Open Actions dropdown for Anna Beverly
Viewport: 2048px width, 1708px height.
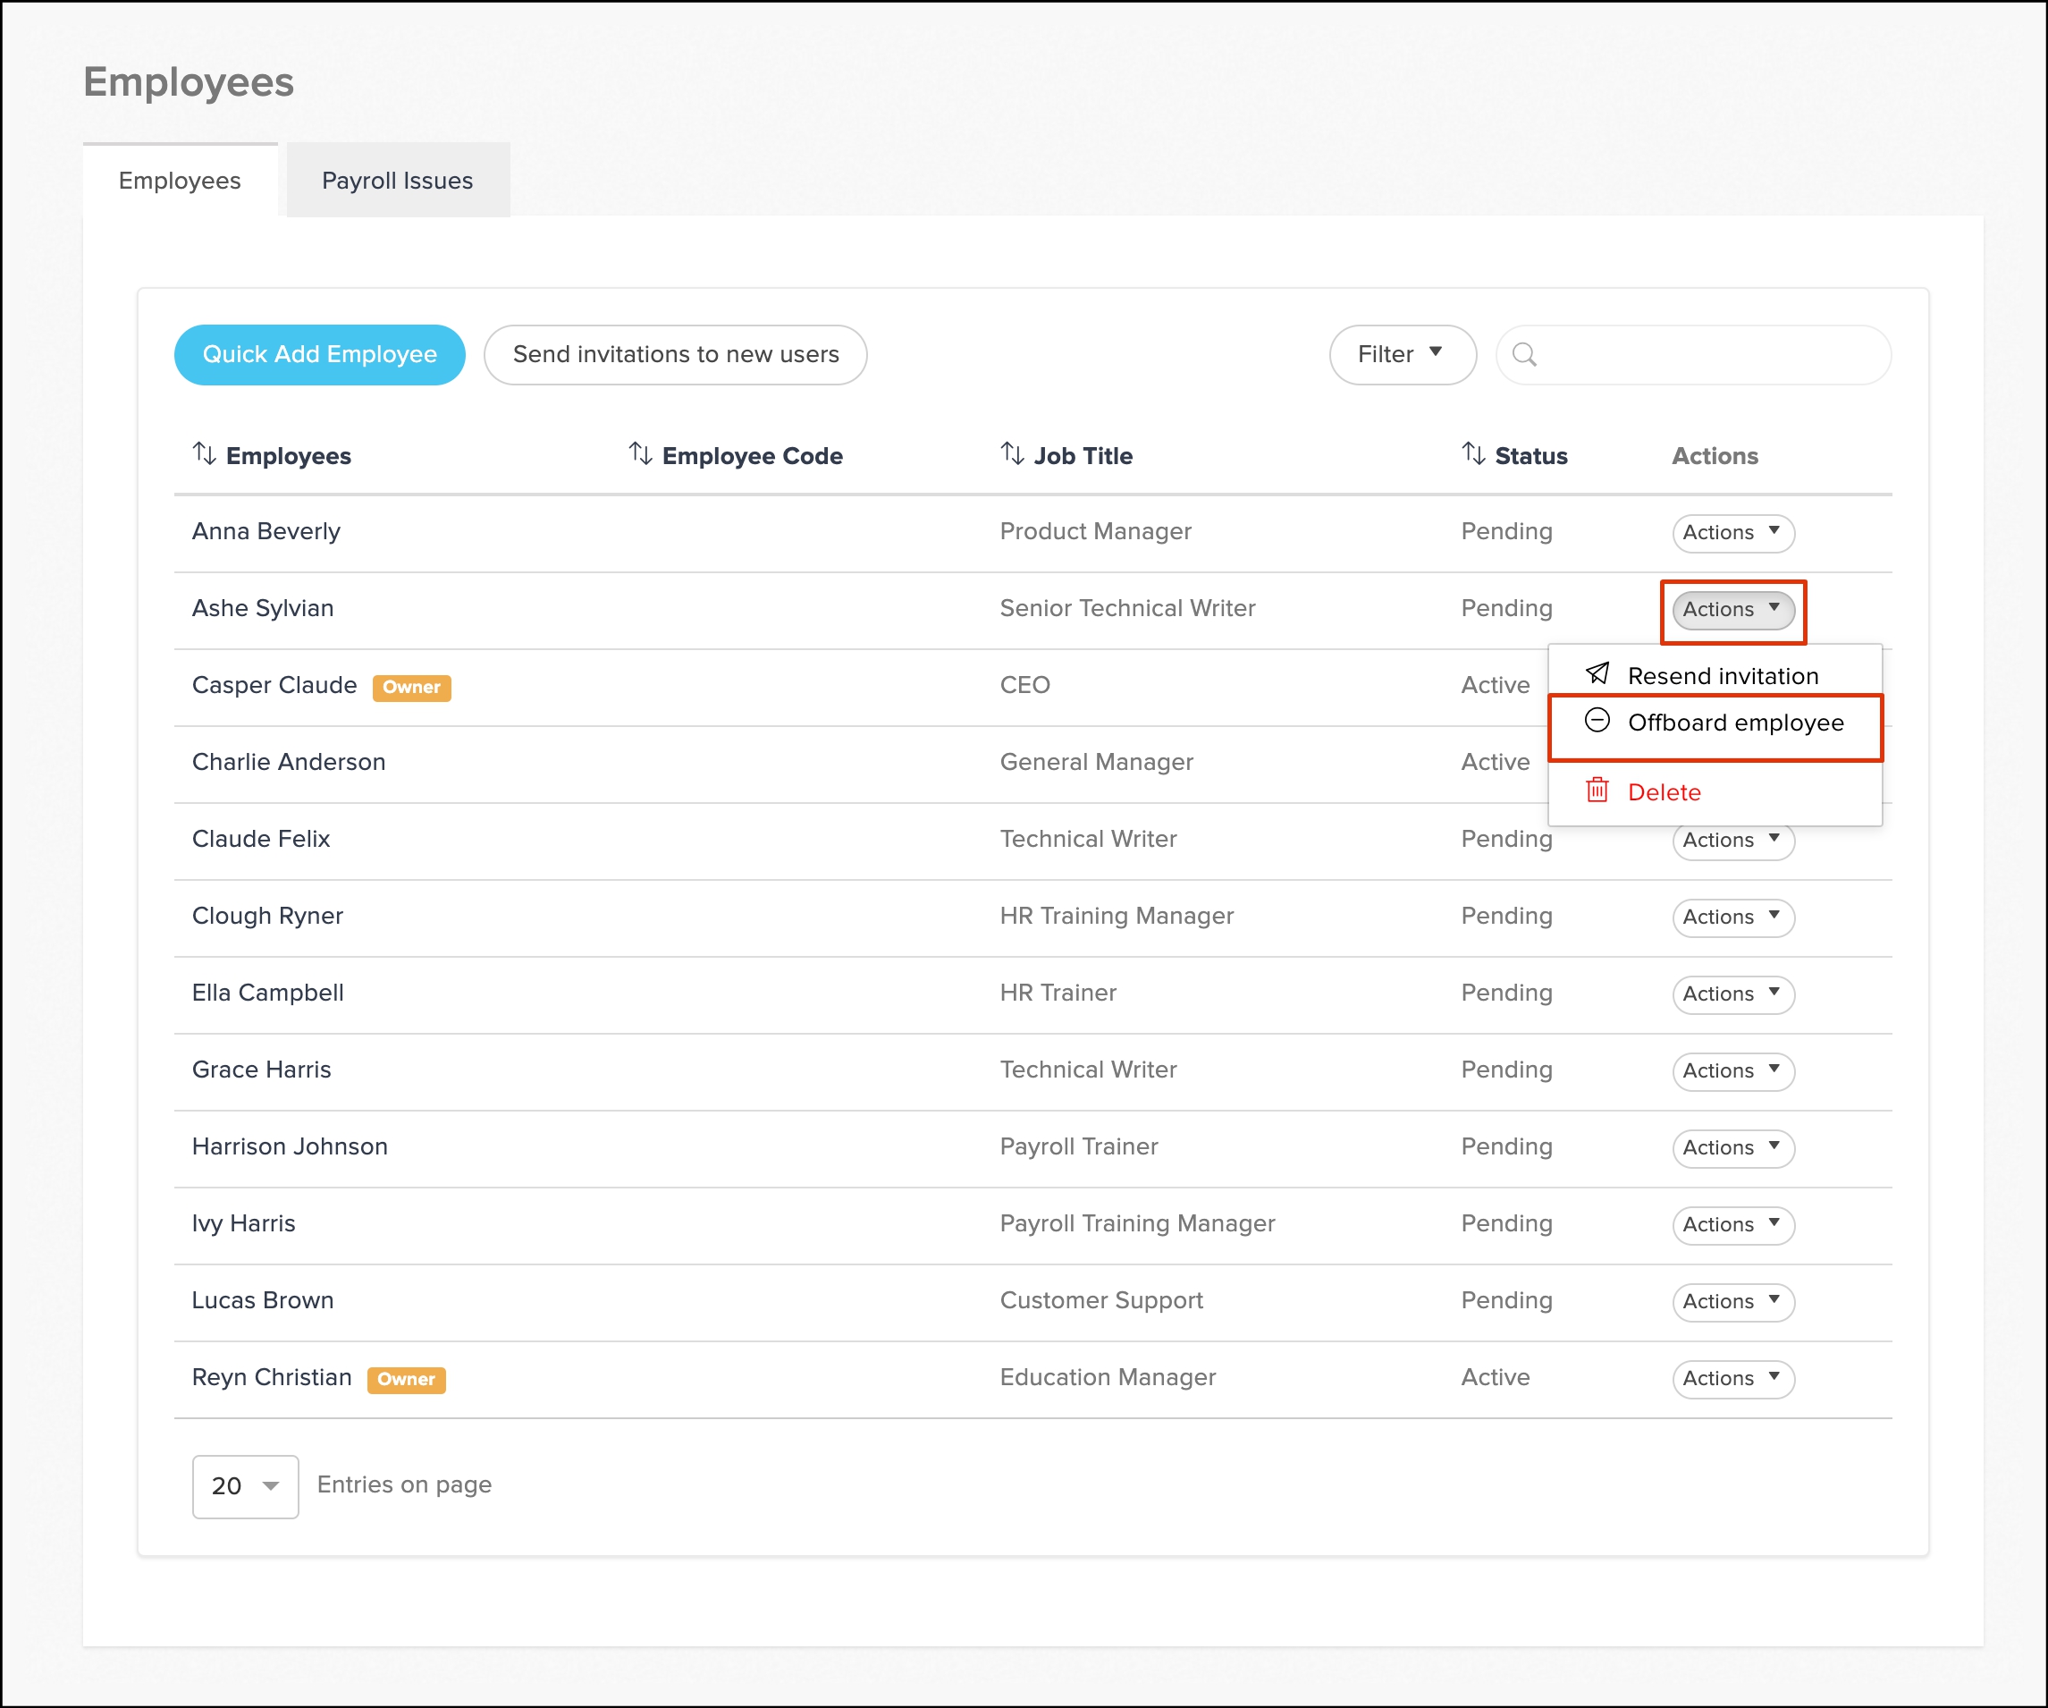tap(1733, 533)
